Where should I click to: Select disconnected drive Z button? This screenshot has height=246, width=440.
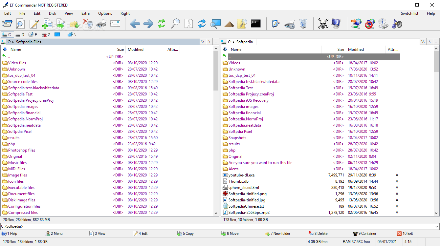point(46,34)
